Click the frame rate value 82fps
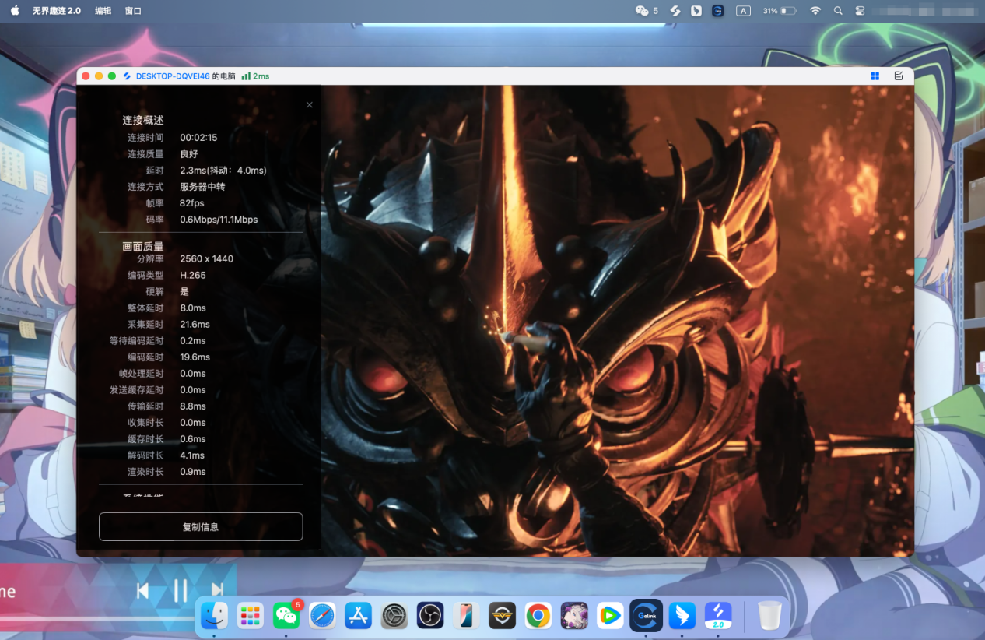 point(191,203)
